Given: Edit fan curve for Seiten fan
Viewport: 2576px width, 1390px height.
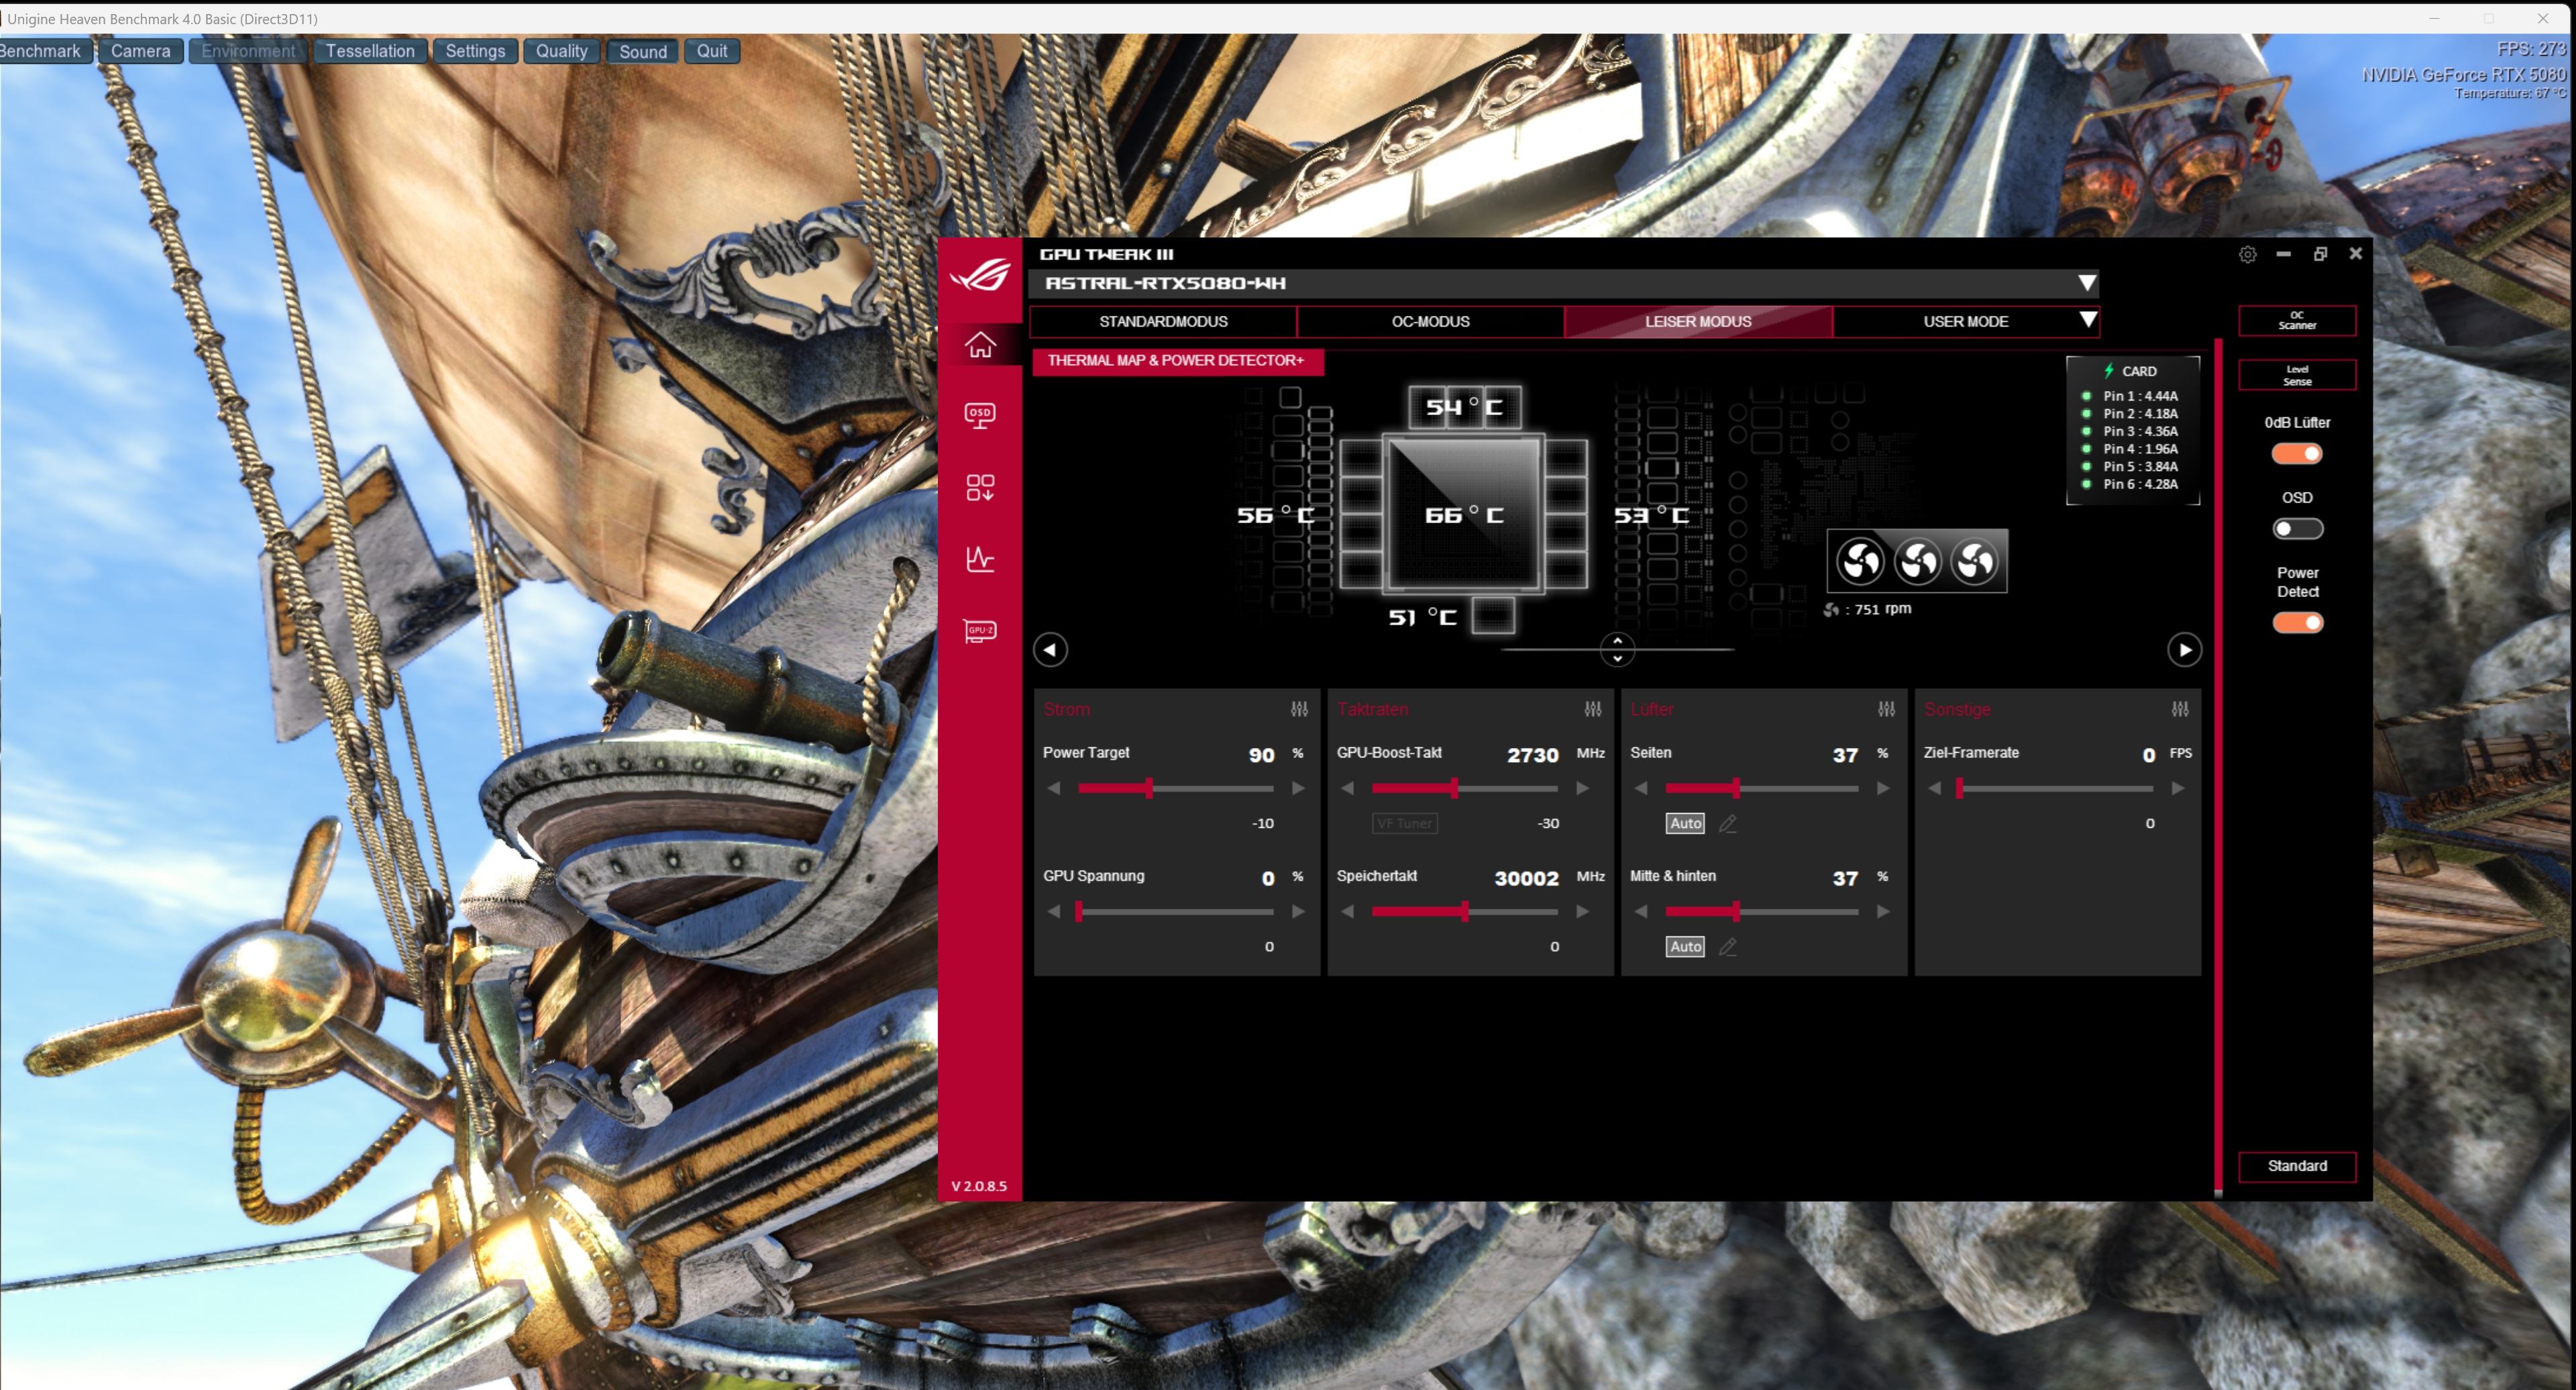Looking at the screenshot, I should 1727,824.
